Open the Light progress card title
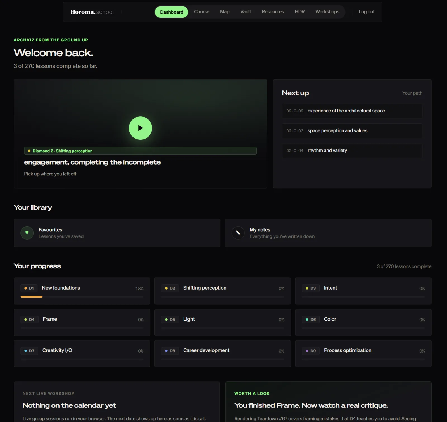447x422 pixels. (x=189, y=319)
